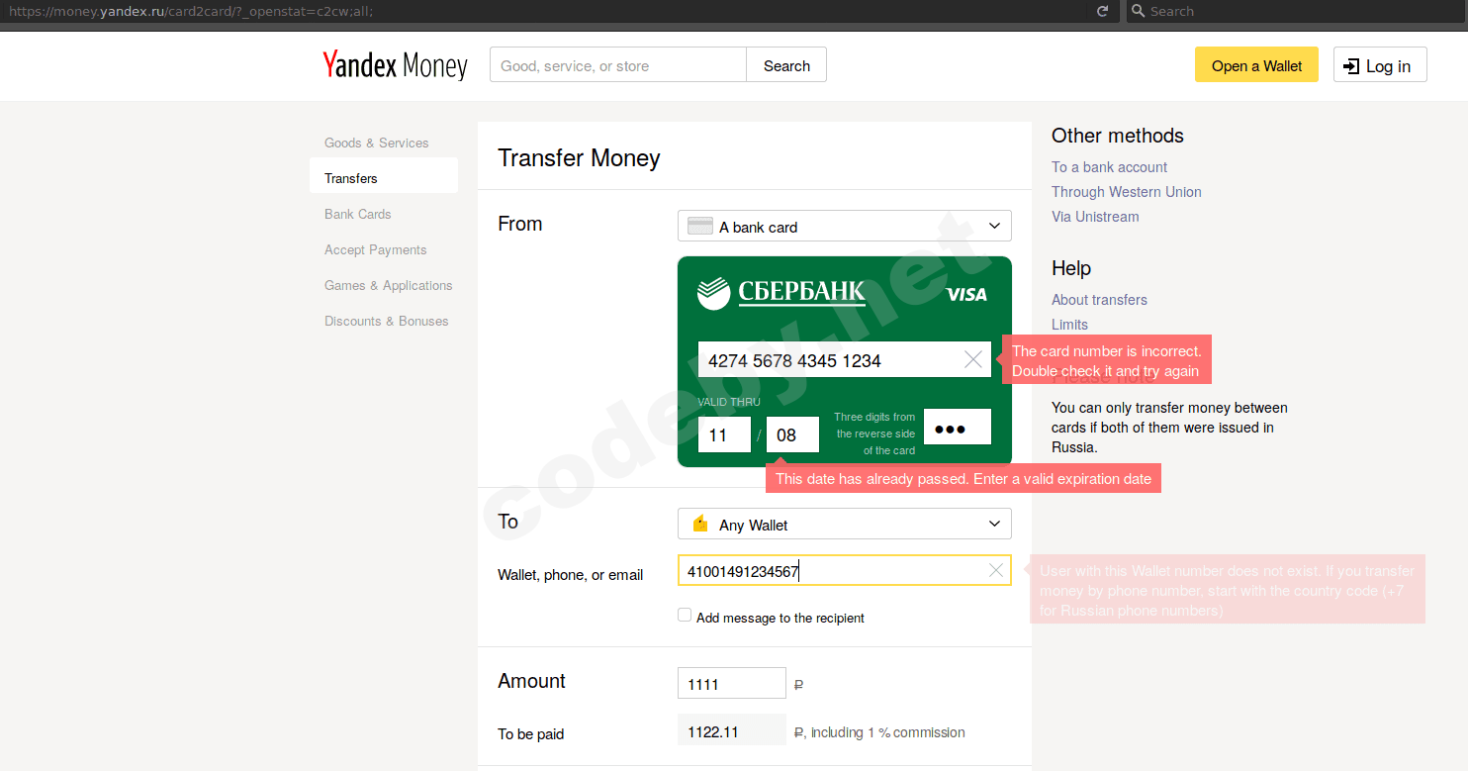Click the 'Other methods' heading

click(x=1118, y=136)
